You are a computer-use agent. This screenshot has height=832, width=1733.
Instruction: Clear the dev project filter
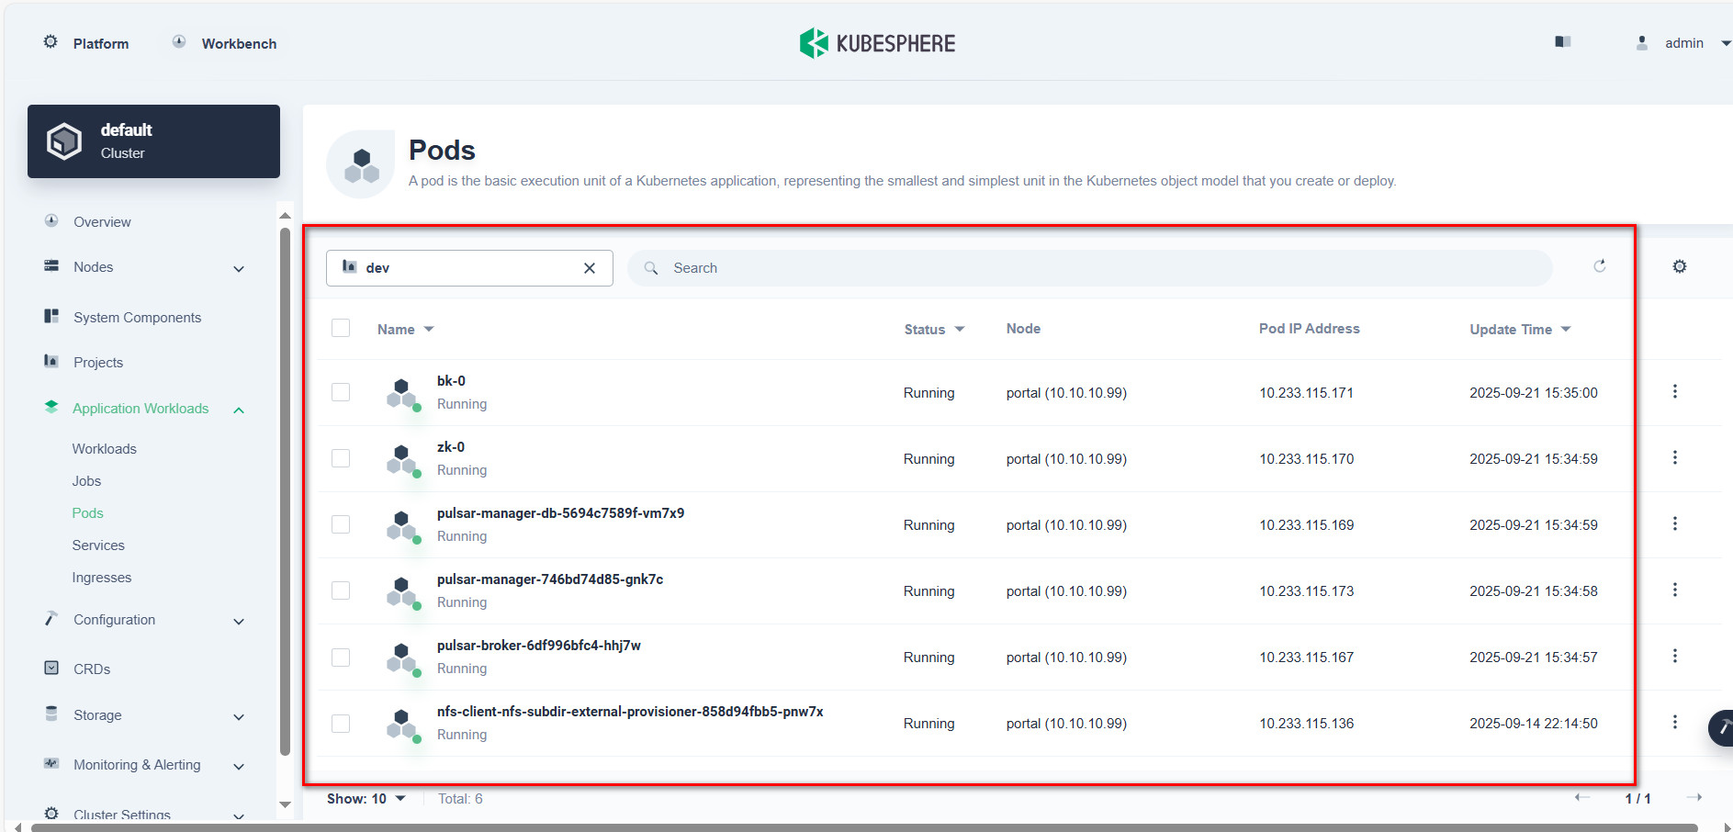(590, 268)
